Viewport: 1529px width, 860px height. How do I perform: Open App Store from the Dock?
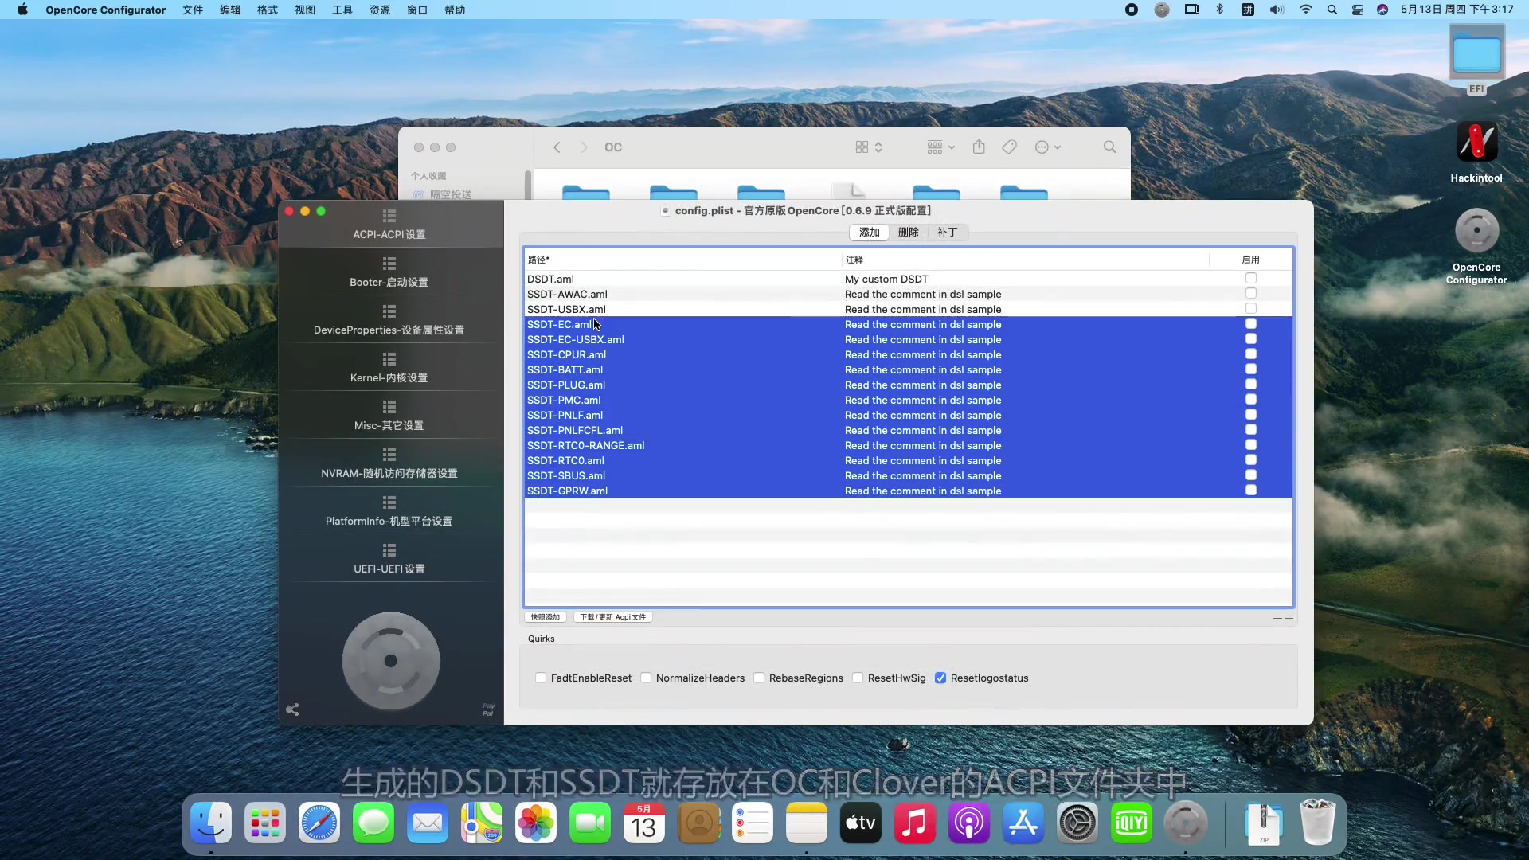click(x=1023, y=823)
